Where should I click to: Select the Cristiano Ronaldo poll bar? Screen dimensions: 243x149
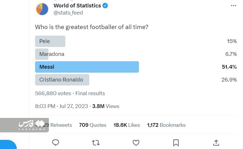[62, 80]
